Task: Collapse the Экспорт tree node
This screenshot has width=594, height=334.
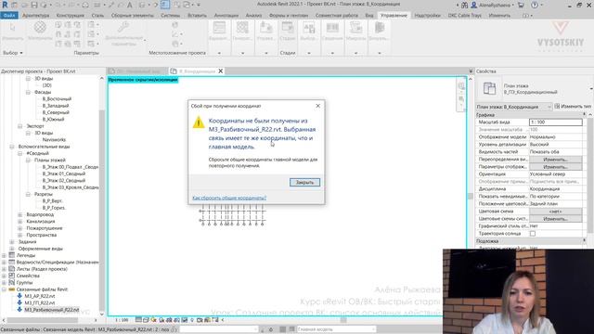Action: coord(20,126)
